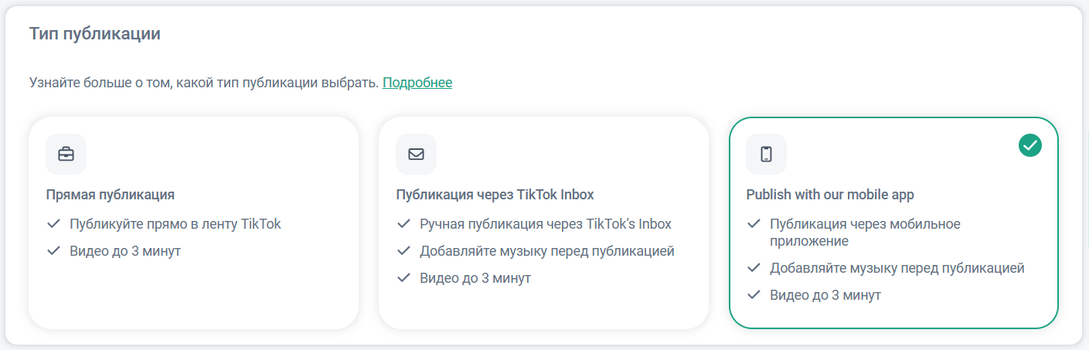Image resolution: width=1089 pixels, height=350 pixels.
Task: Click checkmark beside Публикуйте прямо в ленту TikTok
Action: tap(53, 224)
